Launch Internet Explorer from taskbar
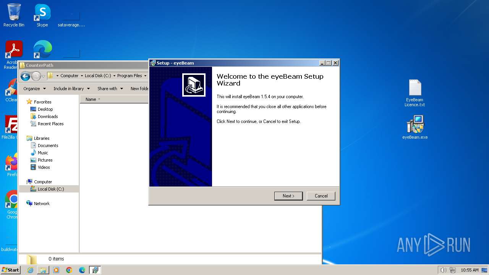Image resolution: width=489 pixels, height=275 pixels. coord(30,270)
